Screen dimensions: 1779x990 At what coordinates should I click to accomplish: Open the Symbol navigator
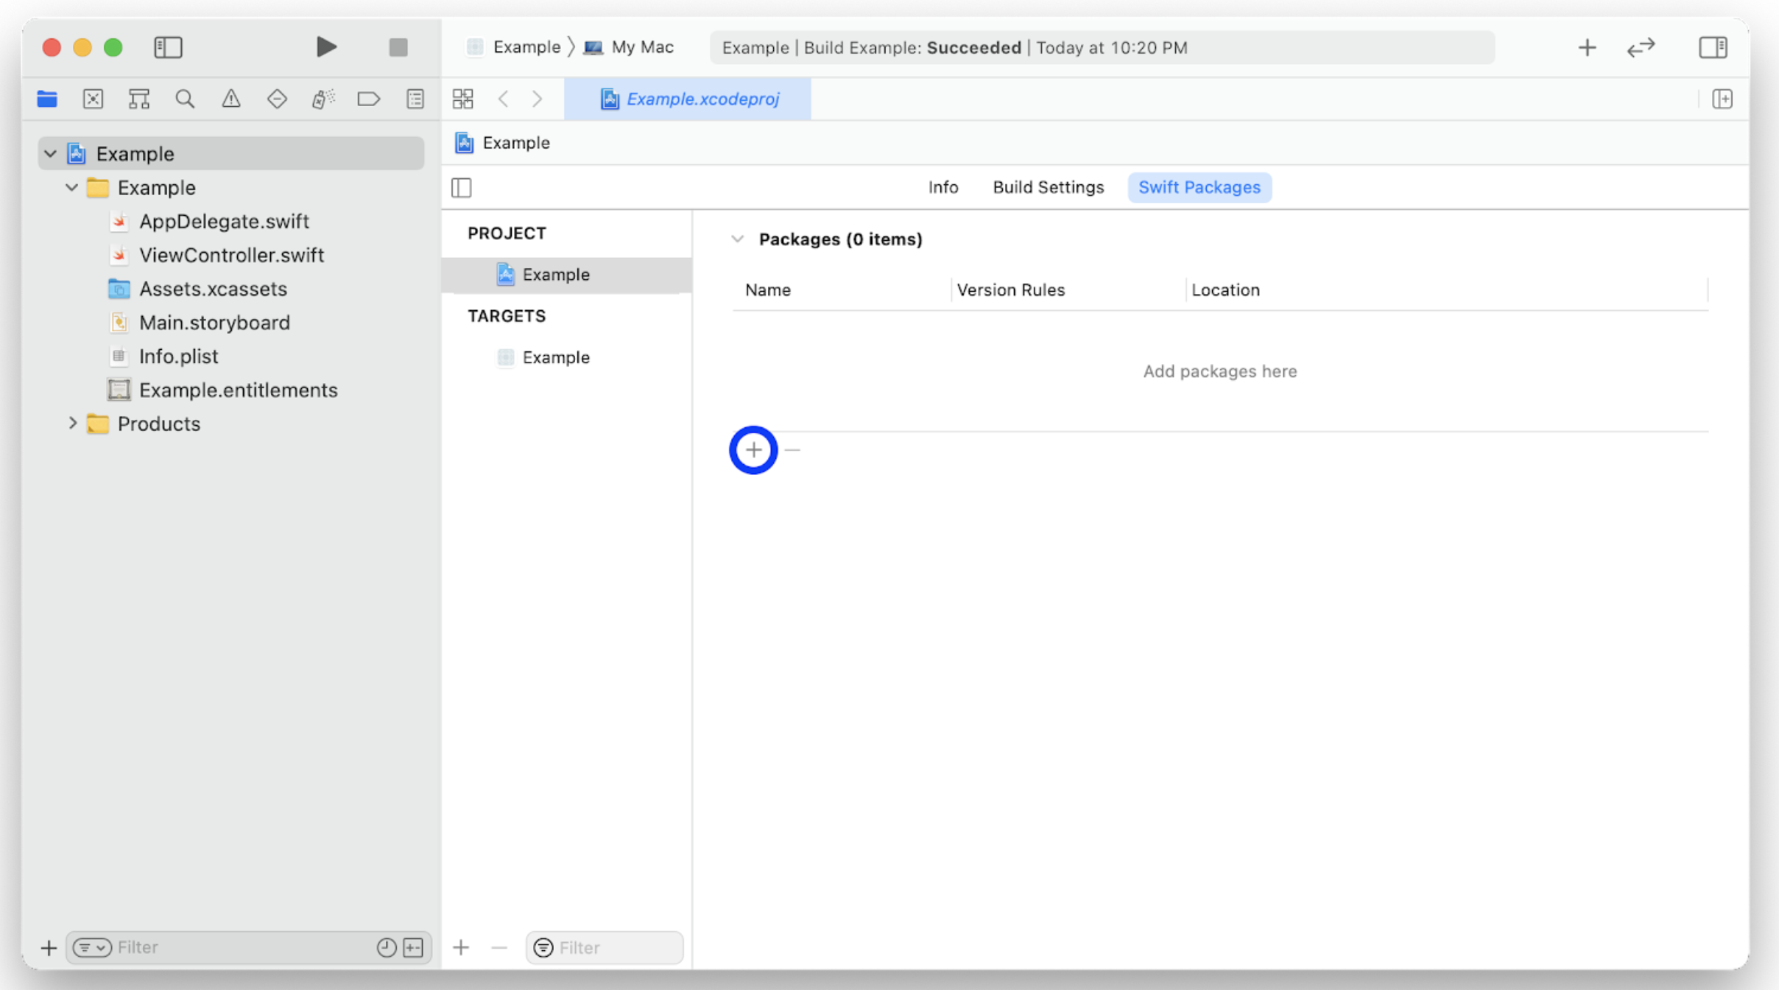coord(139,99)
